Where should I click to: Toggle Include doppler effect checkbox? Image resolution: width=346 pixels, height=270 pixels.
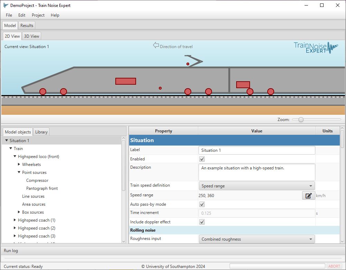202,222
